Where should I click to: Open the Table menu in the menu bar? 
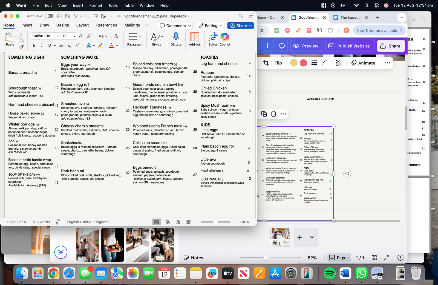129,5
